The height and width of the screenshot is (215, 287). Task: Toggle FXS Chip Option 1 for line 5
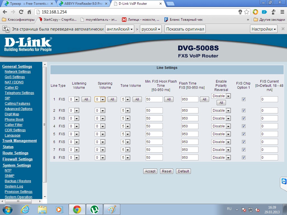(x=244, y=134)
